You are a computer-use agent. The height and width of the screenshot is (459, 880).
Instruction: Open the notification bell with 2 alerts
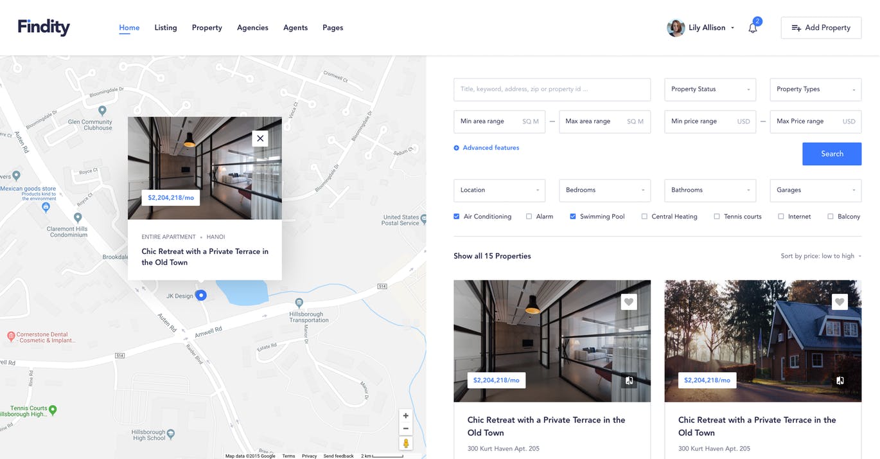pos(752,27)
